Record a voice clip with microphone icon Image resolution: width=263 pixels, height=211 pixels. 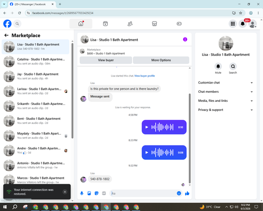pyautogui.click(x=82, y=194)
